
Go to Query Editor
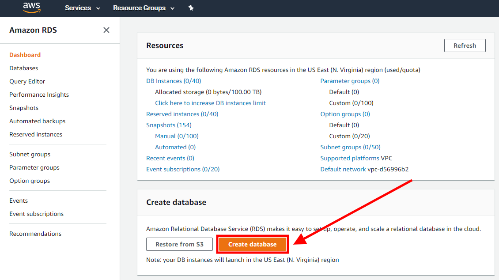[27, 81]
